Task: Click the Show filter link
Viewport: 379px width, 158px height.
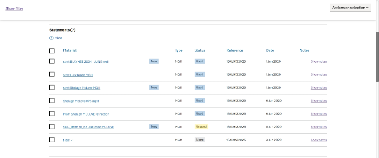Action: pyautogui.click(x=14, y=8)
